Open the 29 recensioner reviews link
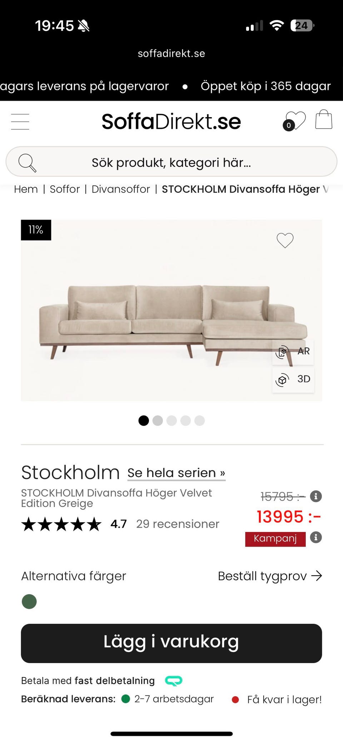Viewport: 343px width, 743px height. click(x=178, y=524)
